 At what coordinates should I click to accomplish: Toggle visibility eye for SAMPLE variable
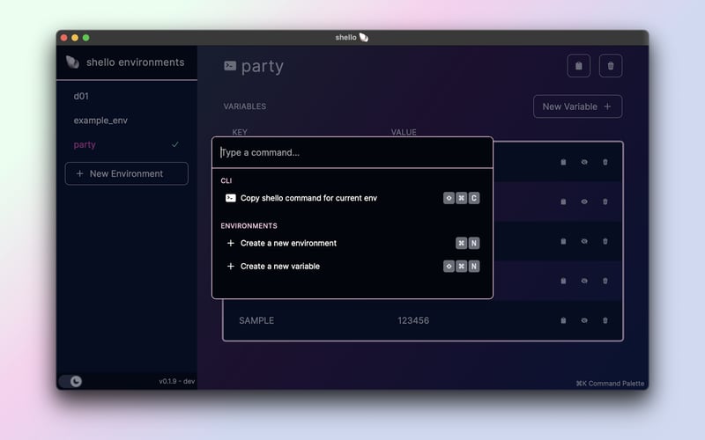(584, 320)
